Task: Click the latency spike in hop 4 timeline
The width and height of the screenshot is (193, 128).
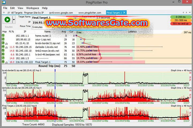Action: (x=85, y=95)
